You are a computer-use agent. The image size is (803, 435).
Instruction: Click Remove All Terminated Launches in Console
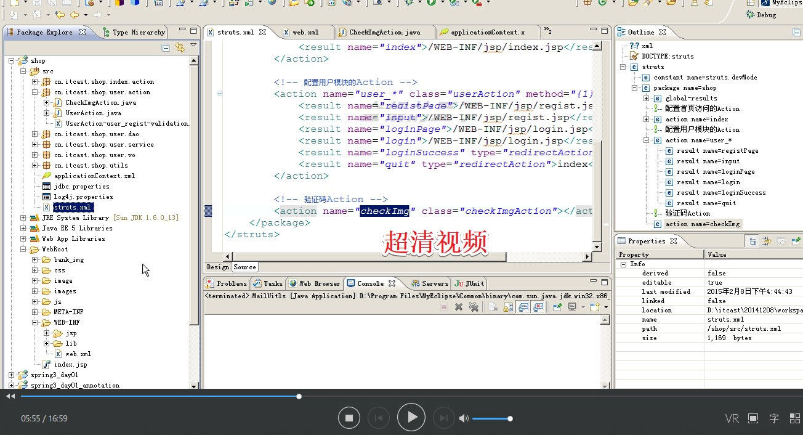[473, 307]
